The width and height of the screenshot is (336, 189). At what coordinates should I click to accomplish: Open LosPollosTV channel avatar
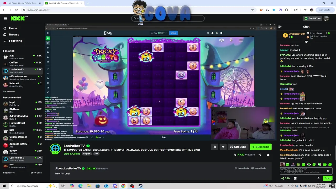55,149
